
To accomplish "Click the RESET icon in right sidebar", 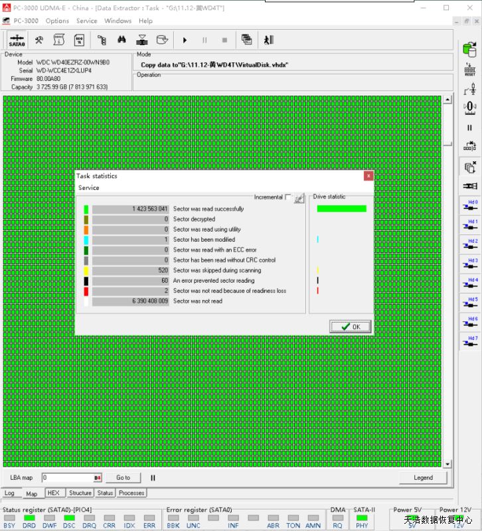I will coord(470,70).
